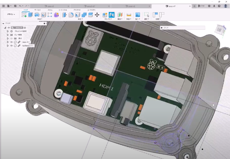Switch to the サーフェス ribbon tab

click(x=38, y=10)
